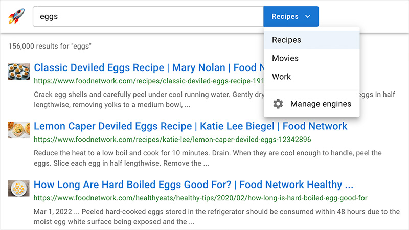Open the Recipes engine dropdown button

click(x=291, y=16)
